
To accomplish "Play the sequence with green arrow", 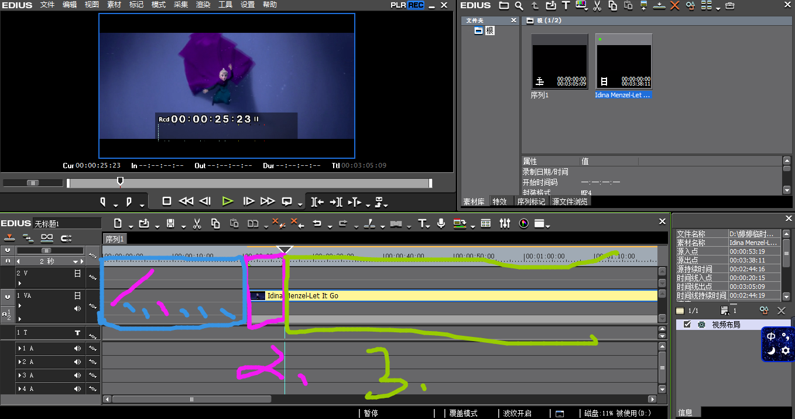I will pos(228,201).
